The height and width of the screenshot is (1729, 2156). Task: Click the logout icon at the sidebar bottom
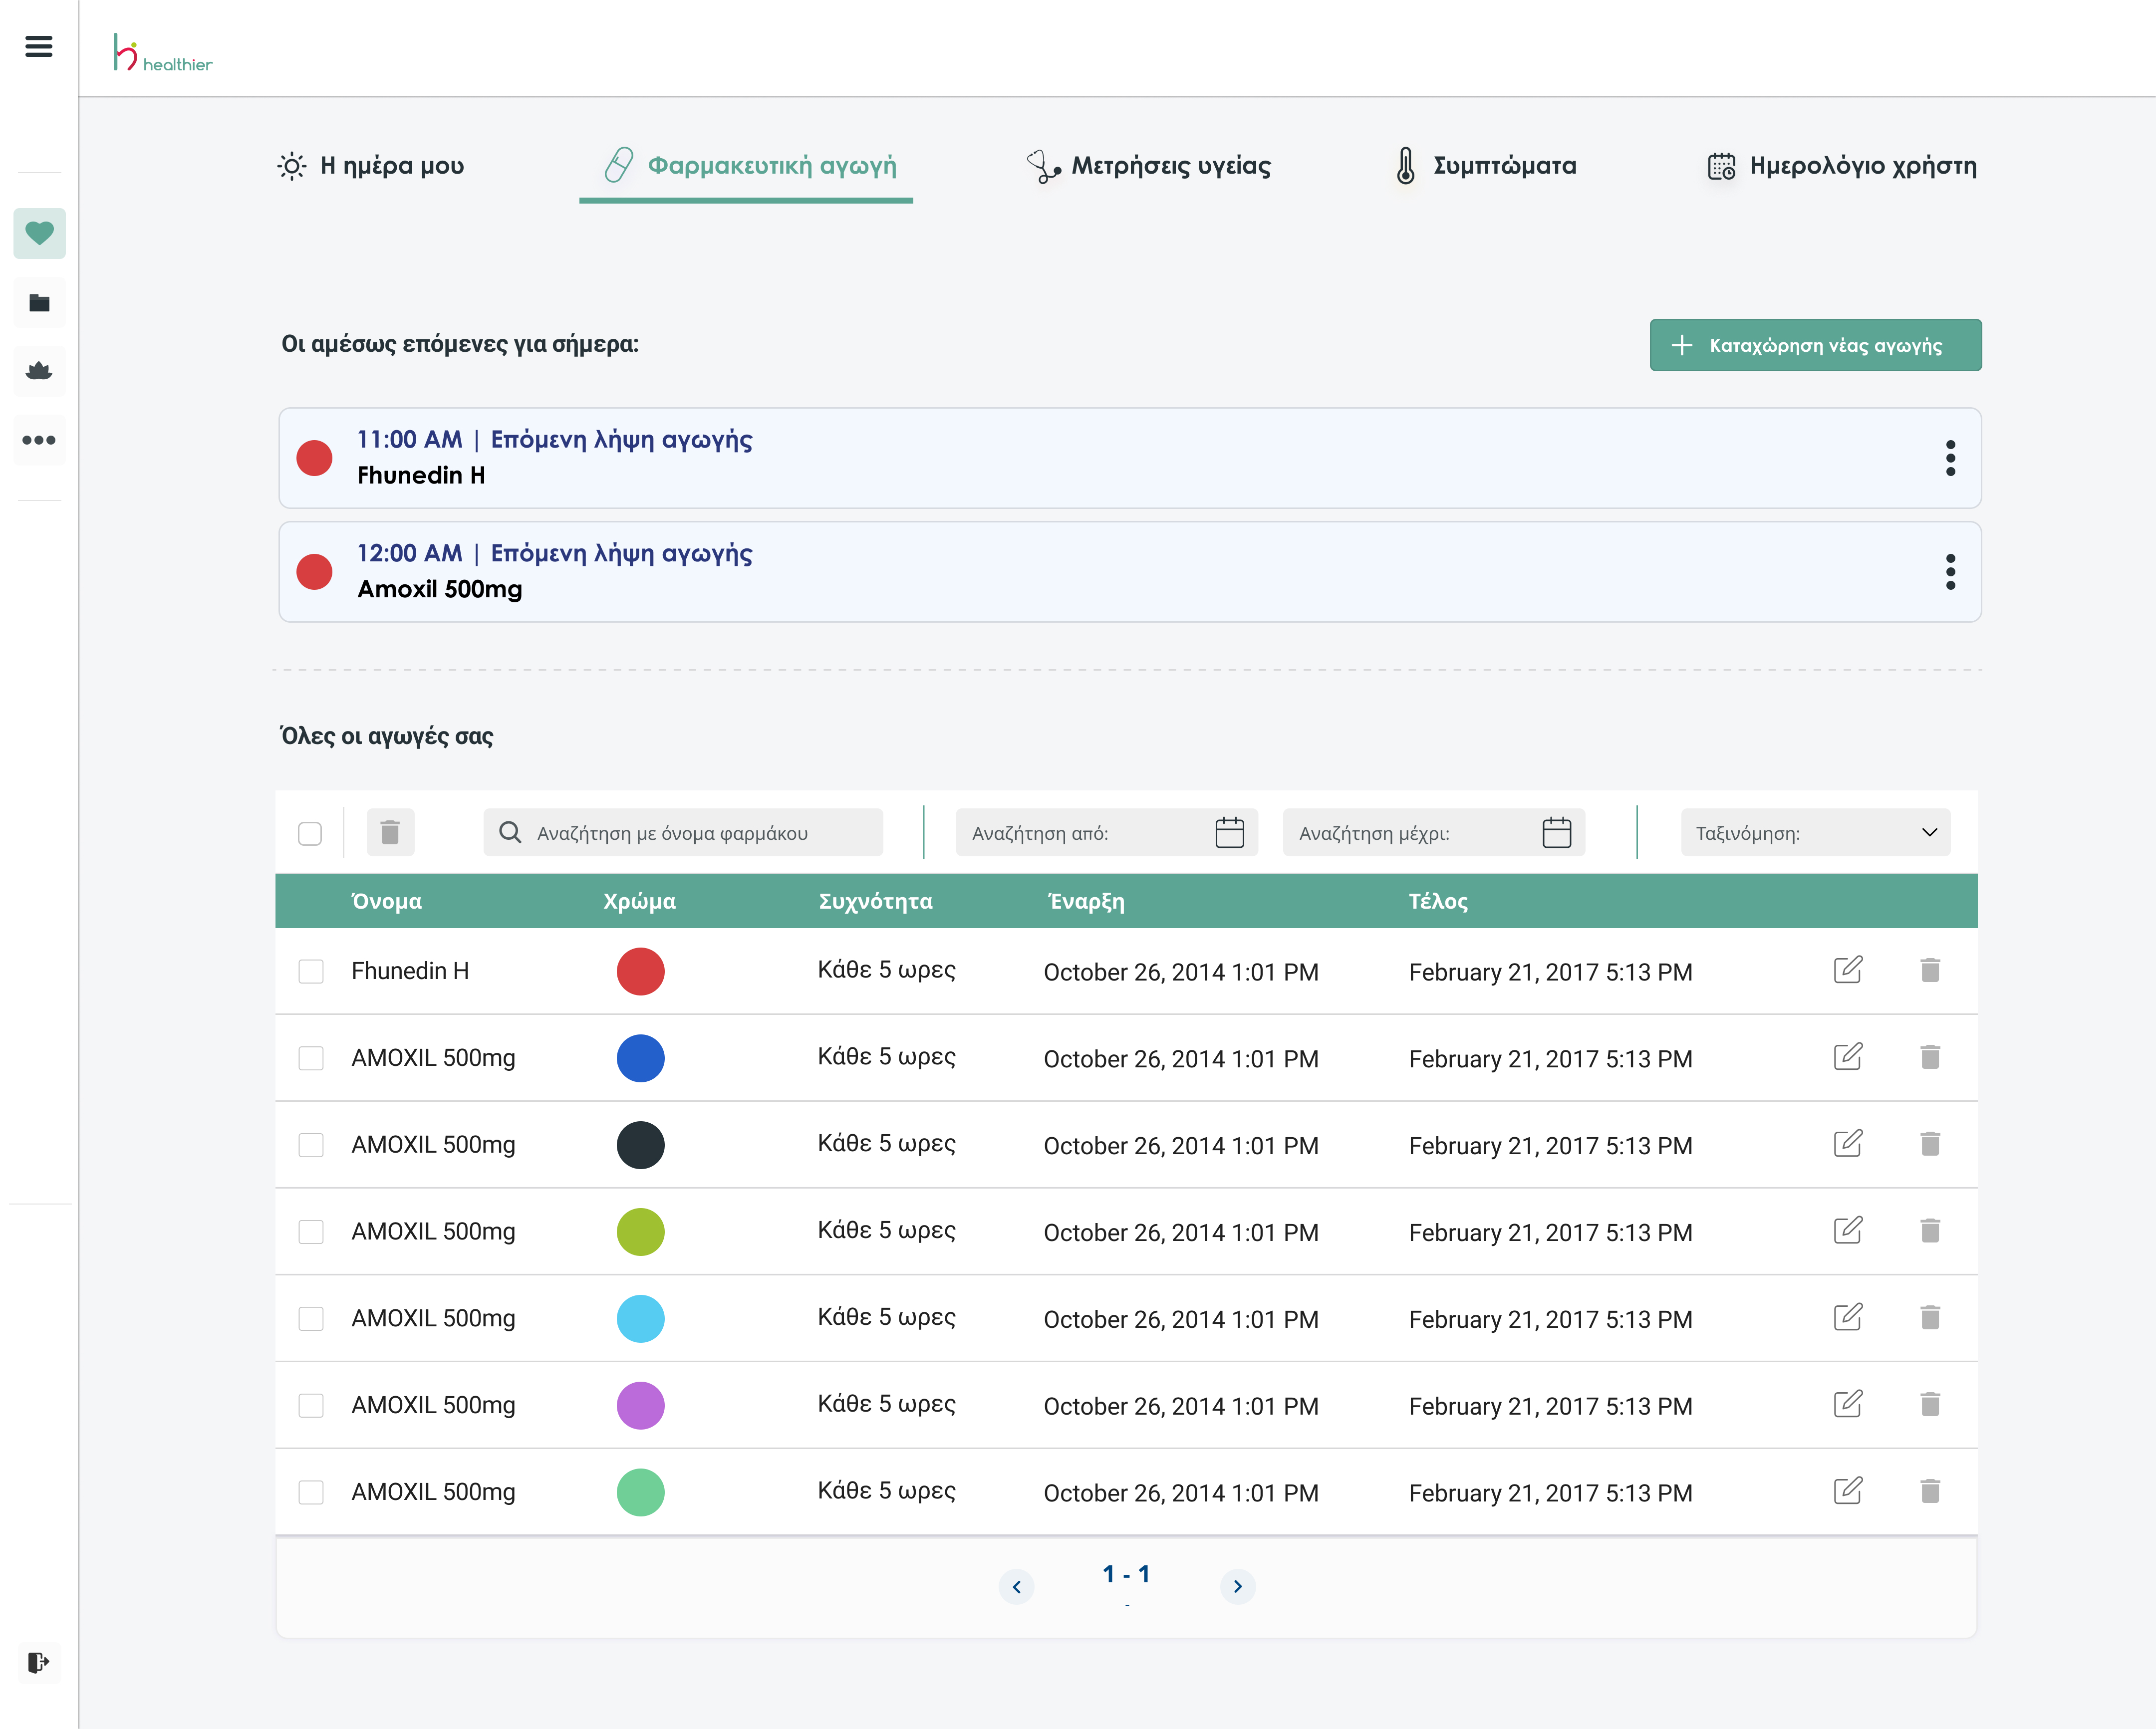[x=38, y=1662]
